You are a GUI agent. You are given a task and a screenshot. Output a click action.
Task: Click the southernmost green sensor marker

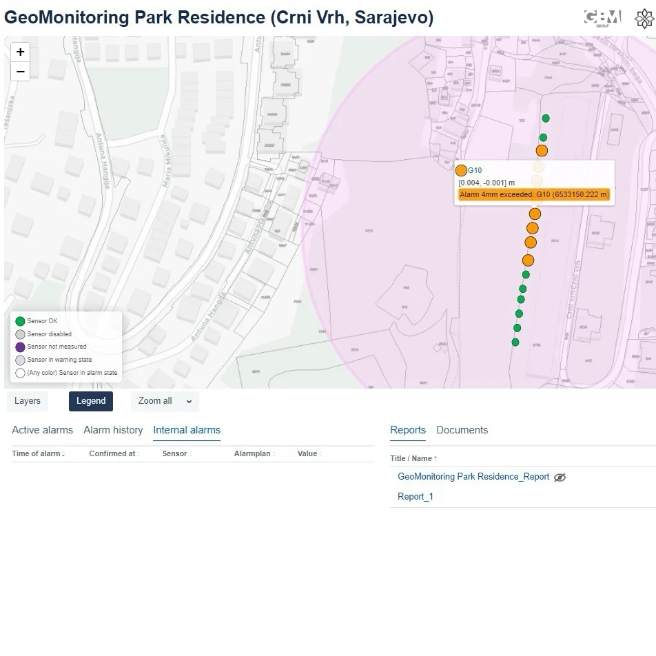coord(515,342)
